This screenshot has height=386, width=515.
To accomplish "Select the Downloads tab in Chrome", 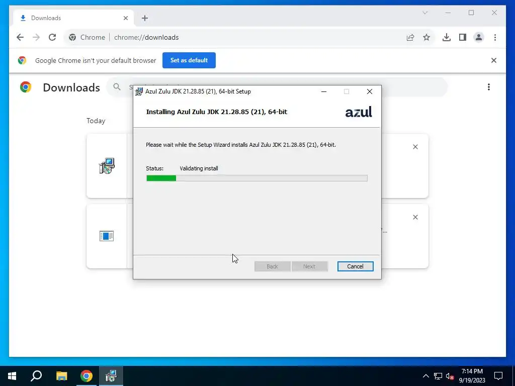I will [x=73, y=18].
